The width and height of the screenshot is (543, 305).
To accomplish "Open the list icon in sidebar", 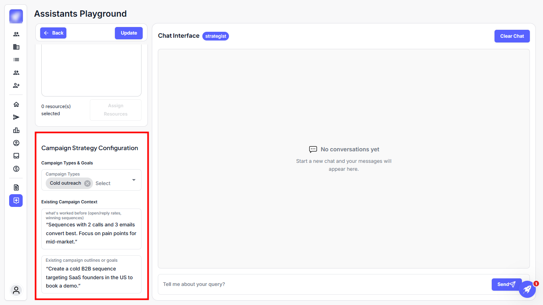I will tap(16, 60).
